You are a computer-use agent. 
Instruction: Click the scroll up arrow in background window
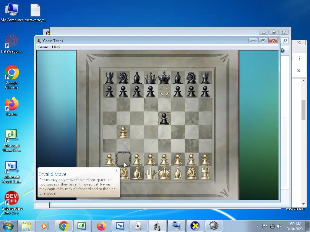coord(303,80)
